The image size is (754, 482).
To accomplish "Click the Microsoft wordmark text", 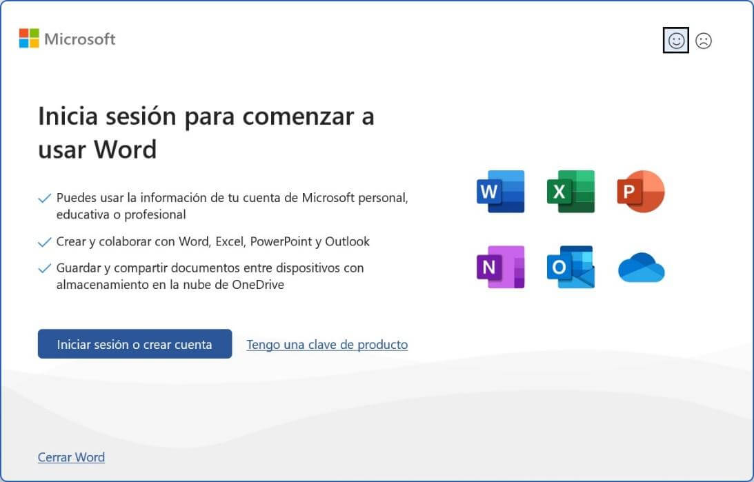I will pos(79,39).
